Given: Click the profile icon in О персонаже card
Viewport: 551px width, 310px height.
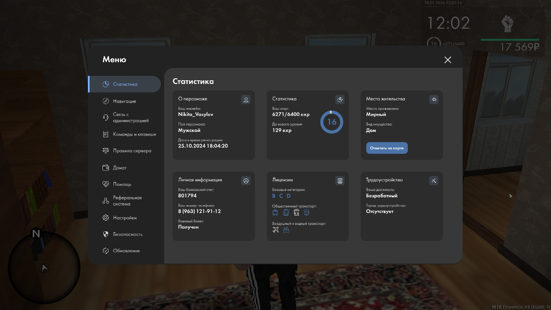Looking at the screenshot, I should (246, 99).
